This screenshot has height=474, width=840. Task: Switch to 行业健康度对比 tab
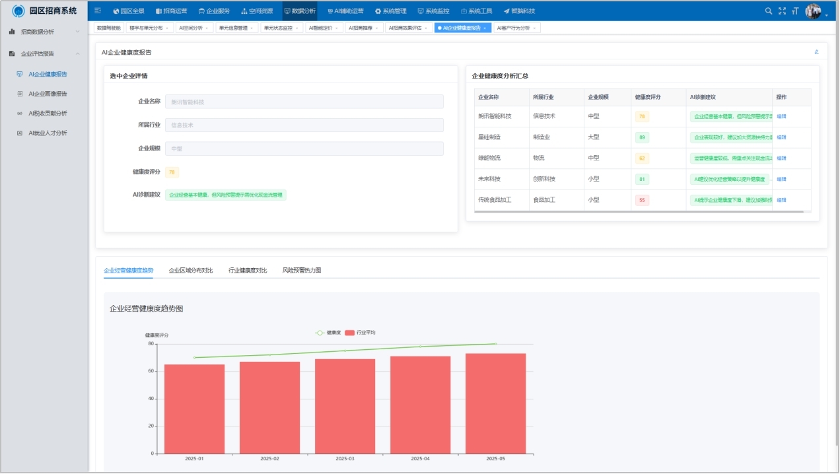tap(248, 271)
